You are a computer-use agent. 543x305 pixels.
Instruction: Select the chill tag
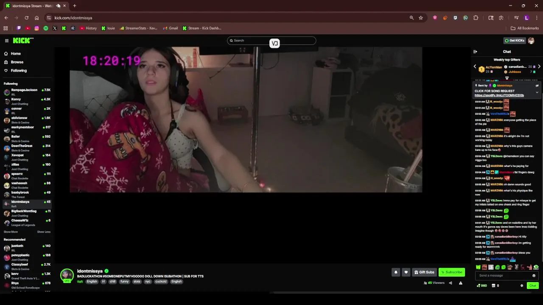point(112,282)
